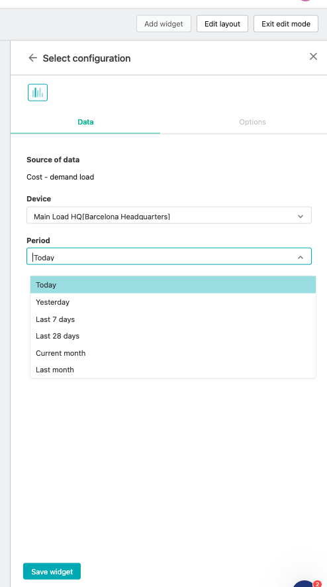Click into the Period input field

169,256
